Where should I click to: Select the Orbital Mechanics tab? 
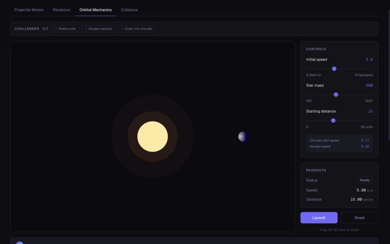[95, 10]
